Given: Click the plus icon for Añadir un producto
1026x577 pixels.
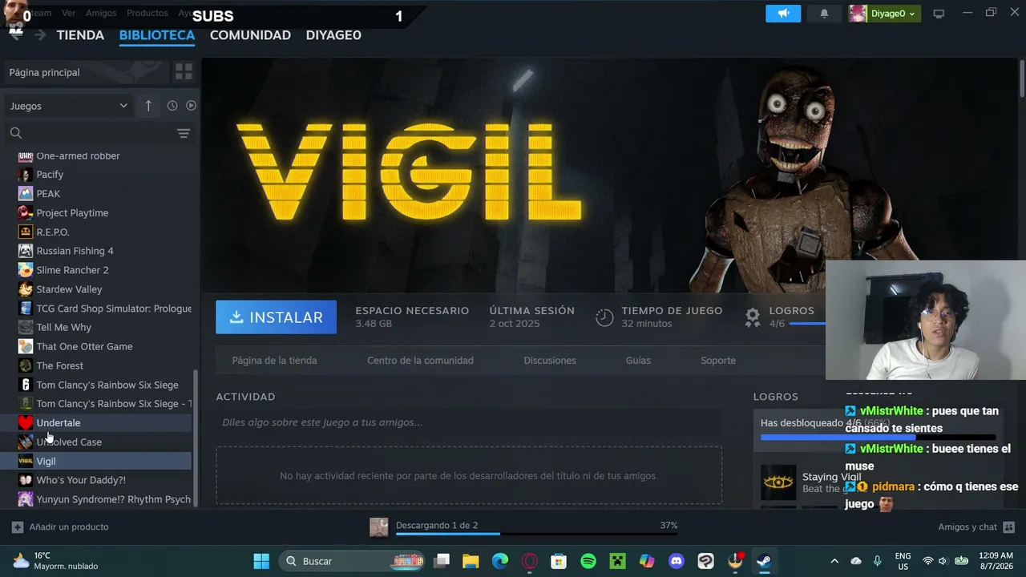Looking at the screenshot, I should point(18,527).
